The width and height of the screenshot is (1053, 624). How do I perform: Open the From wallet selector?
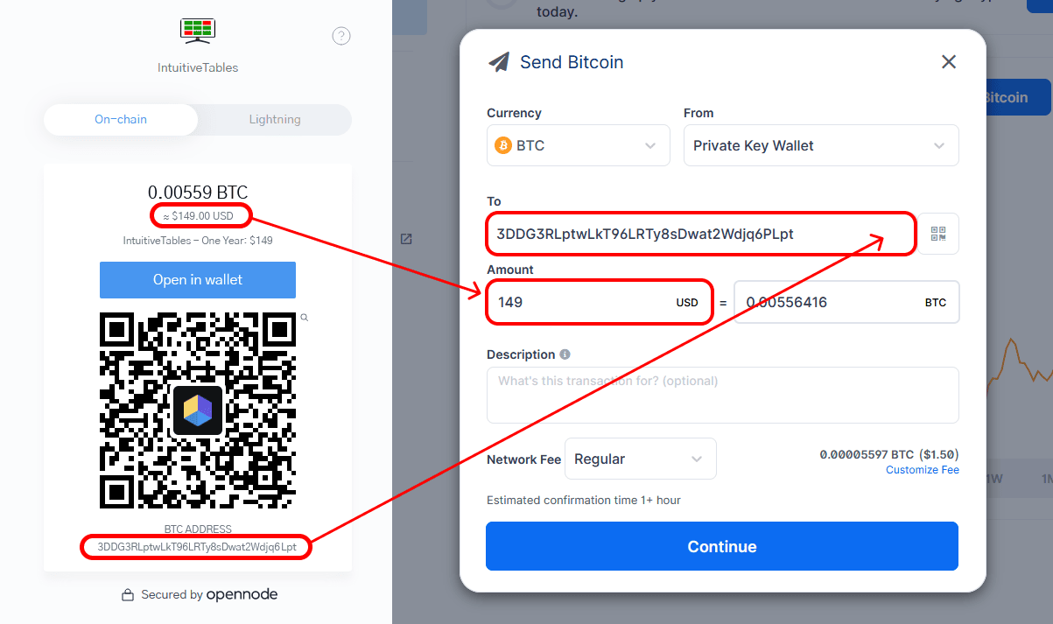click(x=820, y=145)
